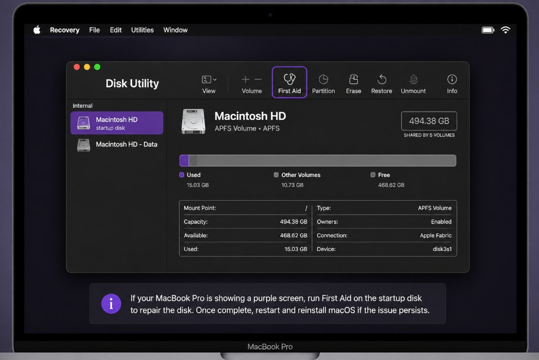
Task: Click the disk usage bar
Action: click(318, 160)
